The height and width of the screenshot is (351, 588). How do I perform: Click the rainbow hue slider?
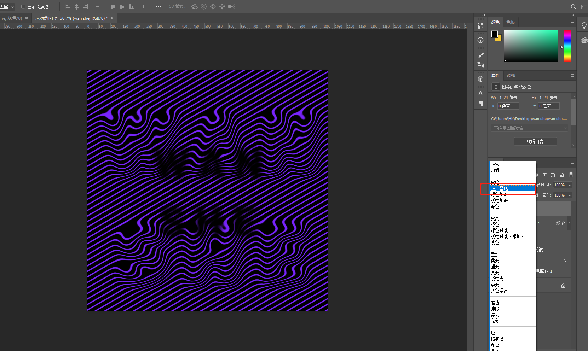[567, 46]
